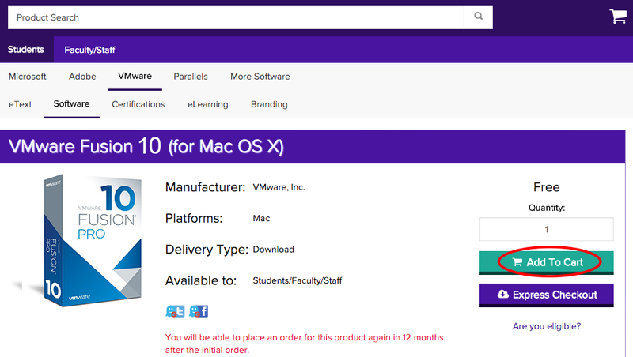The image size is (633, 357).
Task: Switch to the Faculty/Staff tab
Action: 90,50
